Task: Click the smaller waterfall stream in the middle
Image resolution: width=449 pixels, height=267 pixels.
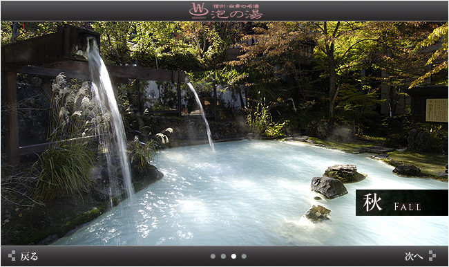Action: [x=202, y=116]
